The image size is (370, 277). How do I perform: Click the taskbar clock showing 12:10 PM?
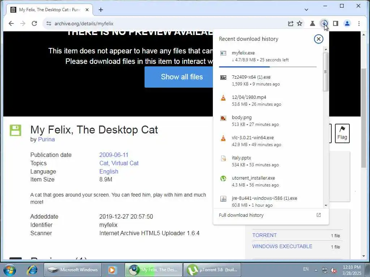352,270
